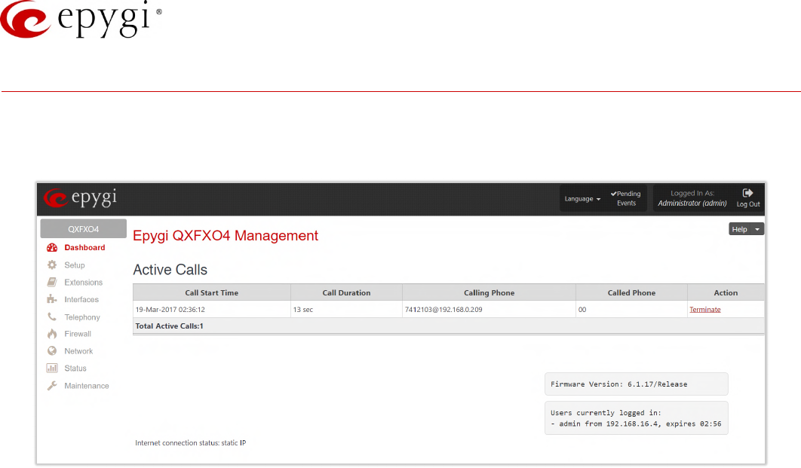Viewport: 801px width, 468px height.
Task: Click the Status bar-chart icon
Action: coord(52,368)
